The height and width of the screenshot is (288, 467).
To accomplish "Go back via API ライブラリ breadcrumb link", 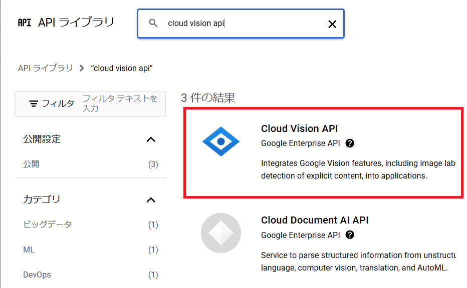I will pos(45,68).
